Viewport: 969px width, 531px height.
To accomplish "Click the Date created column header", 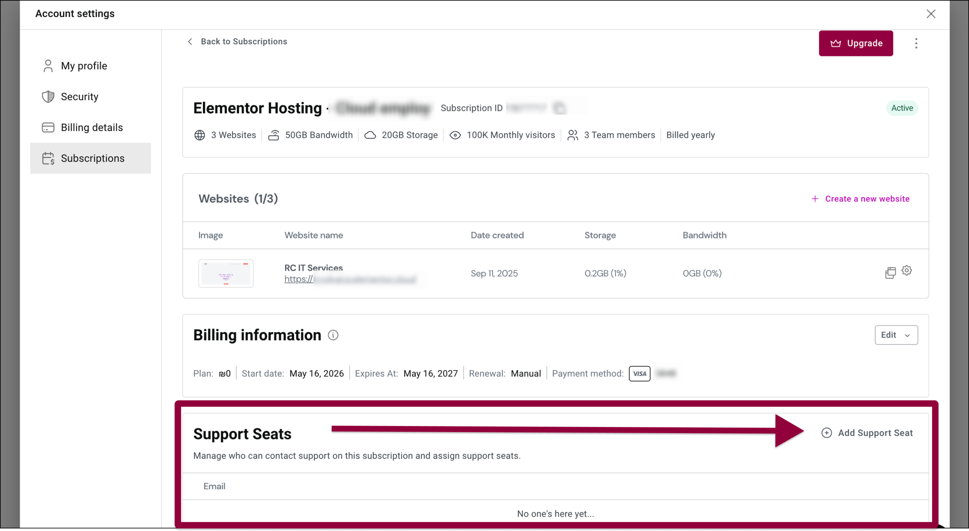I will coord(497,235).
